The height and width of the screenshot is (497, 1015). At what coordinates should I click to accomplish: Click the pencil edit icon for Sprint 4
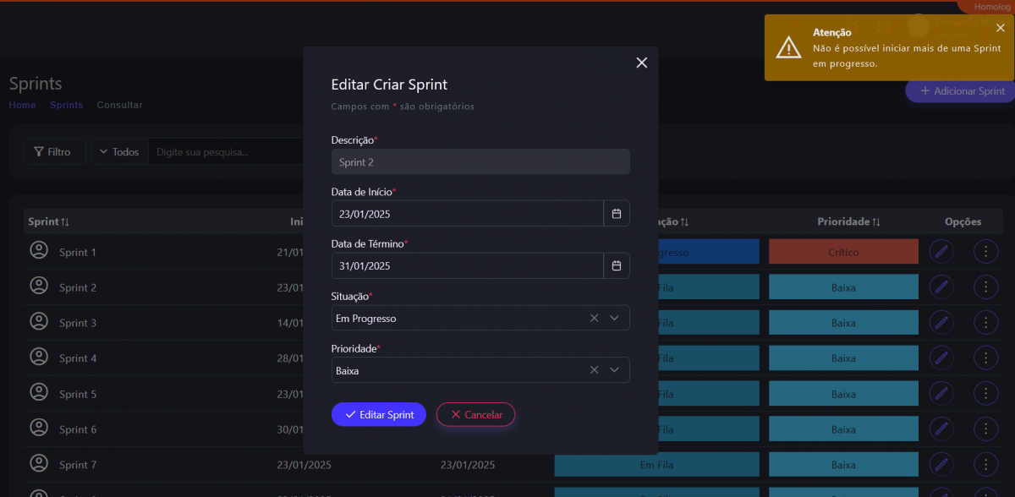pos(941,358)
